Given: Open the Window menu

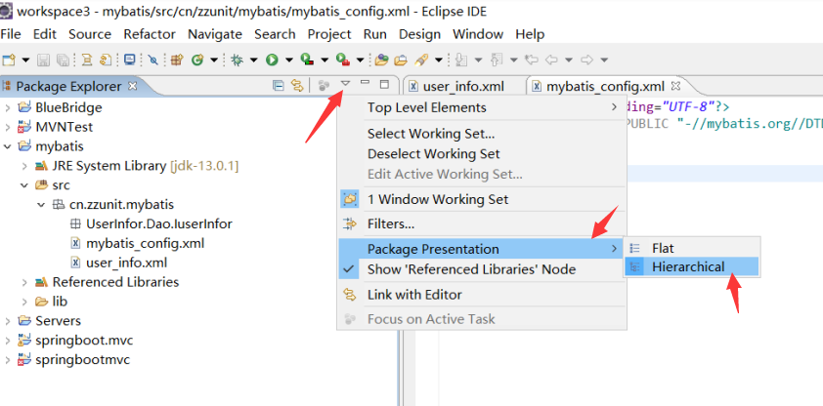Looking at the screenshot, I should coord(478,34).
